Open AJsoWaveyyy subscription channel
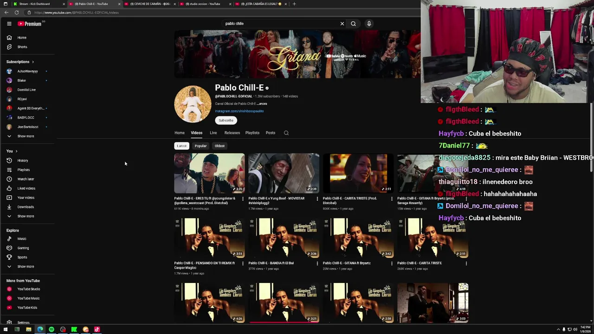 pyautogui.click(x=28, y=71)
